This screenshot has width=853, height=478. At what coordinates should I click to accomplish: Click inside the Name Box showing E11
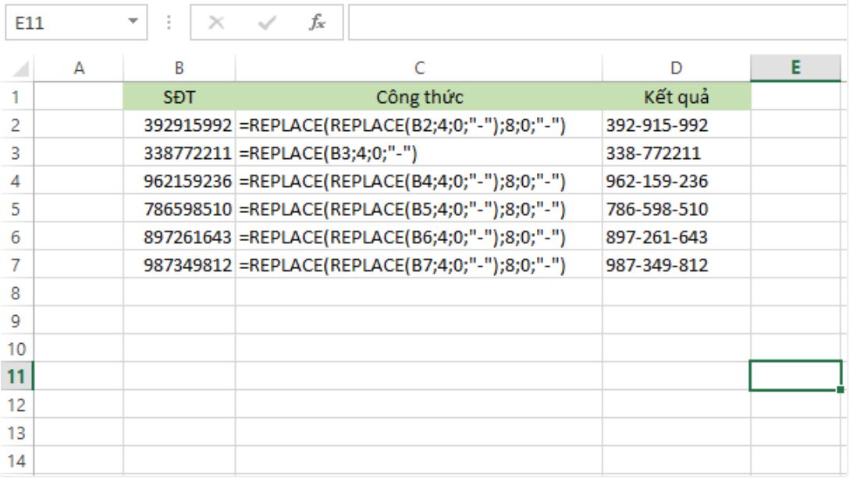(x=62, y=24)
